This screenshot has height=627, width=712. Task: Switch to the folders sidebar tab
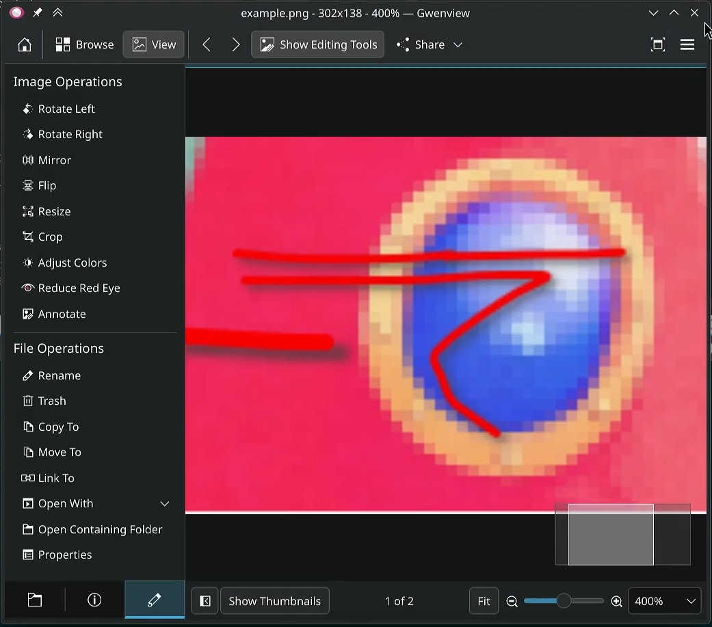[x=34, y=600]
